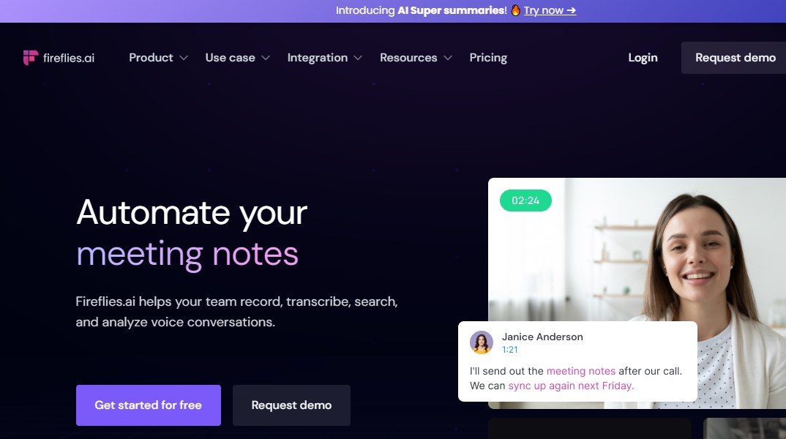Open the Pricing menu item
The image size is (786, 439).
(488, 58)
